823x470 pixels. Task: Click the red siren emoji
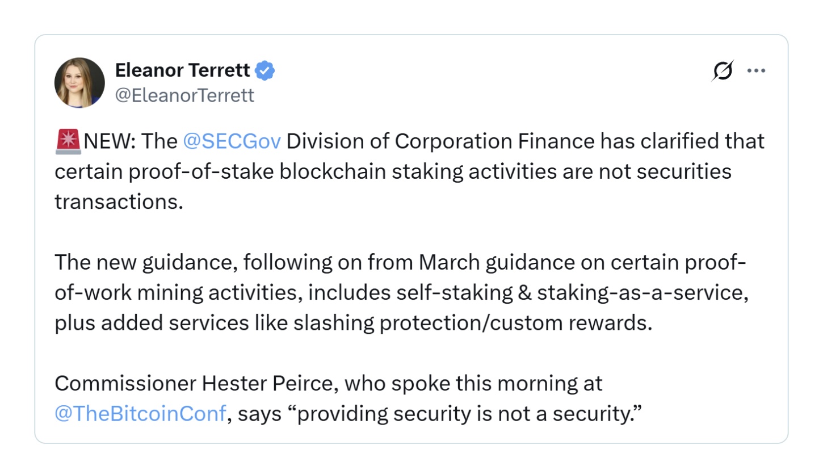point(69,141)
